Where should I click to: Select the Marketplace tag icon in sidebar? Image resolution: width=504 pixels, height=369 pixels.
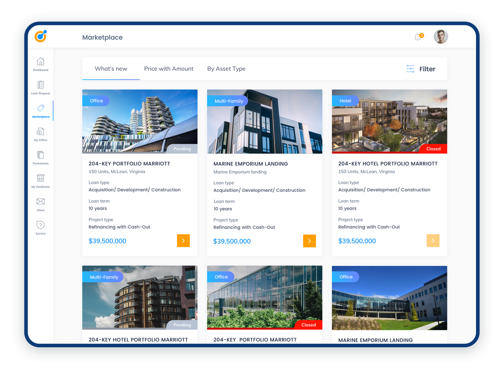tap(41, 109)
